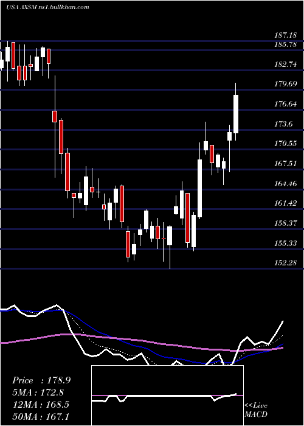Click the pink 50MA line in lower panel
Screen dimensions: 304x426
pyautogui.click(x=141, y=341)
